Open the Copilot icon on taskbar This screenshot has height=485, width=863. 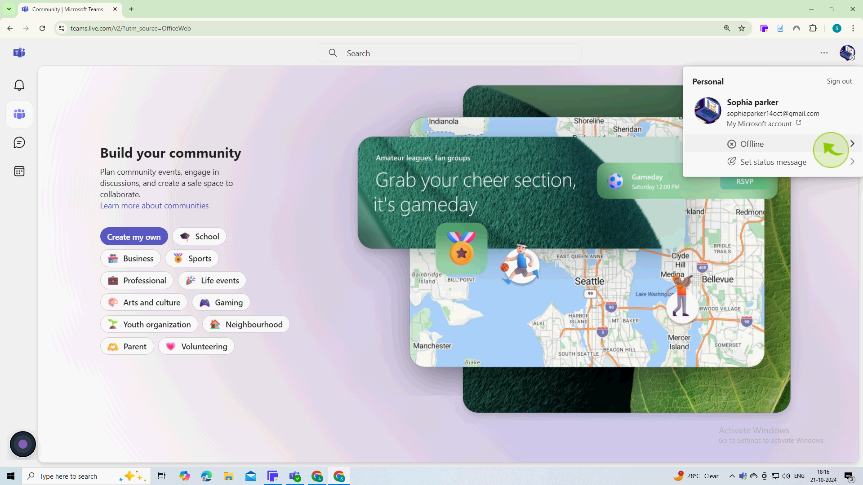pos(185,476)
